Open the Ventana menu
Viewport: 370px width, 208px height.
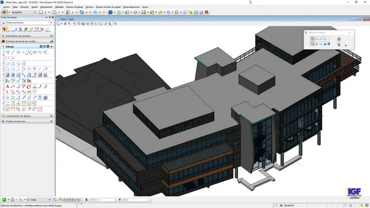[89, 7]
